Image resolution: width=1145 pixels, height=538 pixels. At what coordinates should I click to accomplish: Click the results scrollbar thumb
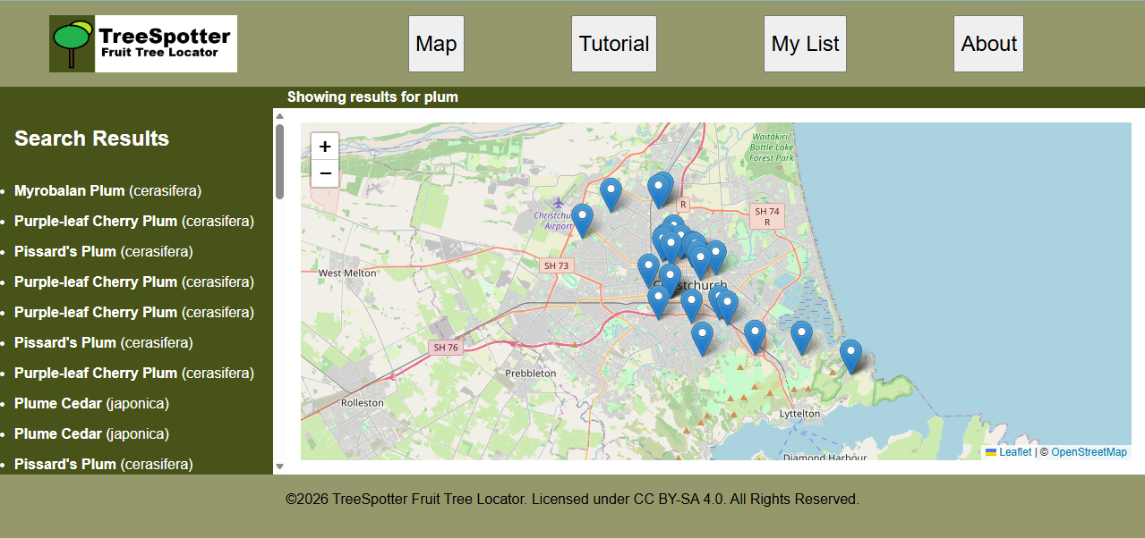click(279, 162)
